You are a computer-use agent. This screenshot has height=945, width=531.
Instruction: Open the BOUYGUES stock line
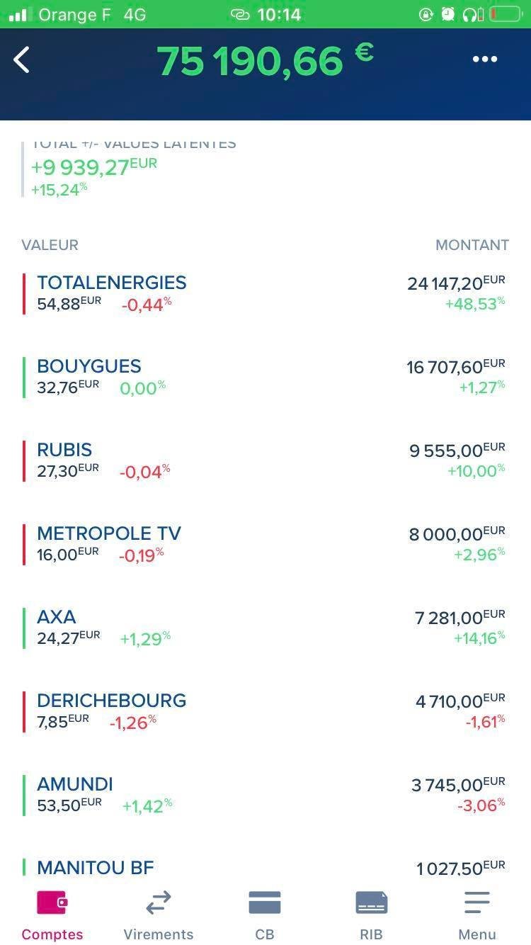[89, 366]
